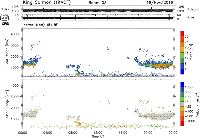Screen dimensions: 200x138
Task: Click the "20" value on Power colorbar
Action: click(x=186, y=47)
